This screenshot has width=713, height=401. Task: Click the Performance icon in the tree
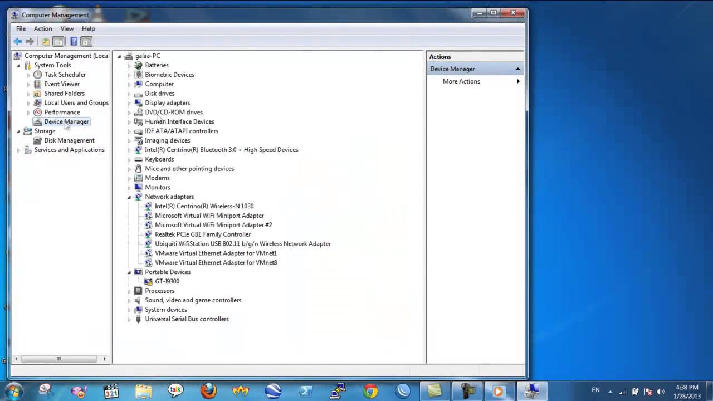click(x=37, y=112)
